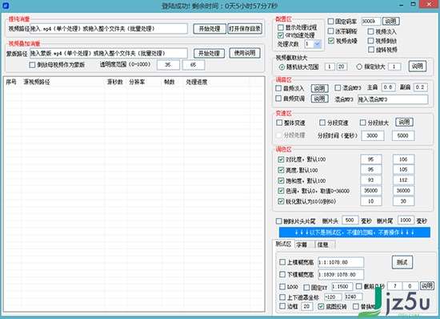The image size is (440, 319).
Task: Enable 整体变速 checkbox
Action: coord(279,123)
